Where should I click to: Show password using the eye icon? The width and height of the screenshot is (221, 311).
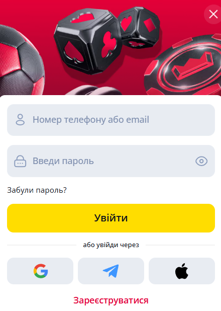pos(201,161)
